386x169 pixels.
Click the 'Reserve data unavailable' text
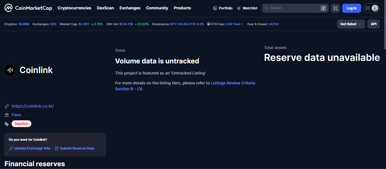(322, 57)
